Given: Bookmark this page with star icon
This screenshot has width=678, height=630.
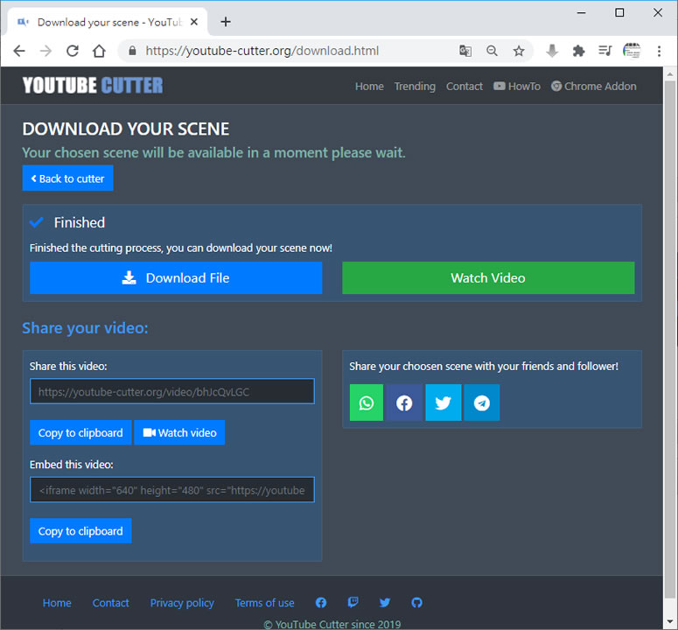Looking at the screenshot, I should (x=519, y=51).
